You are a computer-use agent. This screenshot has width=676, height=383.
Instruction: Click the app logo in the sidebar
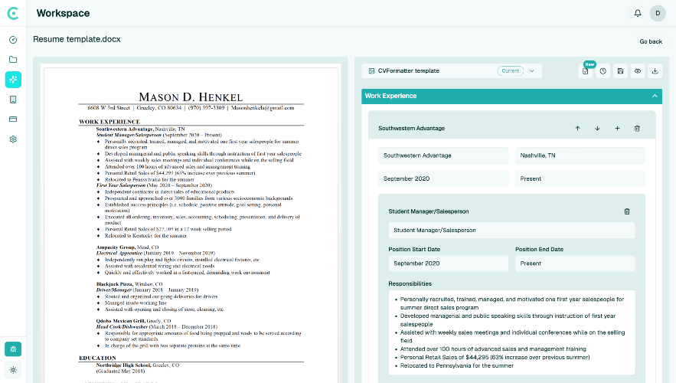[13, 13]
